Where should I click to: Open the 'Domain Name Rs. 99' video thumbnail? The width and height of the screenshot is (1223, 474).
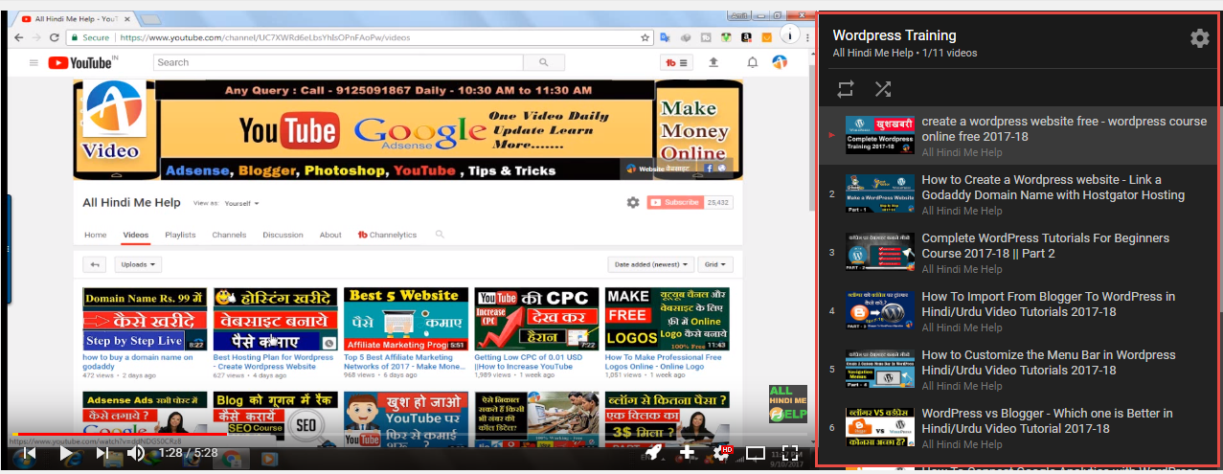click(145, 319)
